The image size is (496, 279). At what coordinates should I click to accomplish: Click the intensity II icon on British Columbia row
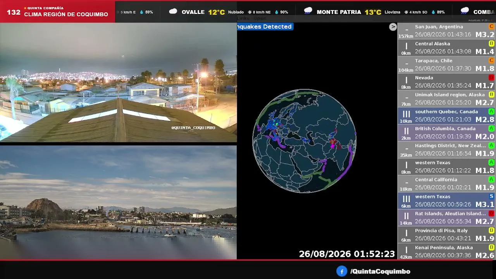point(406,131)
